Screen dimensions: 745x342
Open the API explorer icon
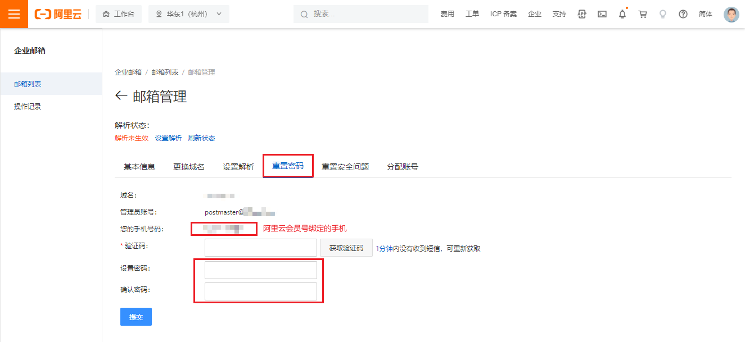tap(582, 14)
